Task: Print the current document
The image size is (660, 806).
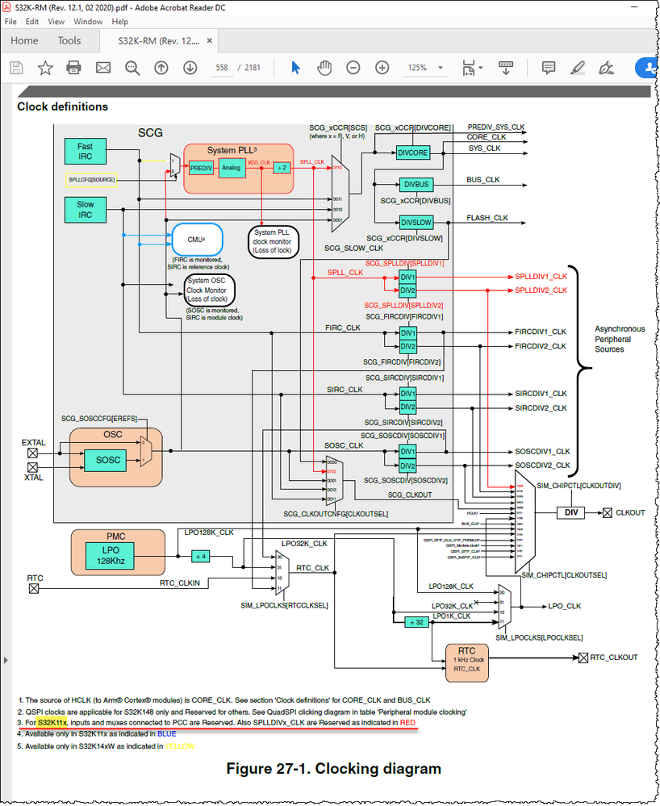Action: point(73,68)
